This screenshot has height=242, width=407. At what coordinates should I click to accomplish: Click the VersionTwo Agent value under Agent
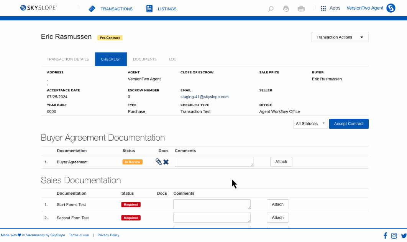pyautogui.click(x=144, y=79)
